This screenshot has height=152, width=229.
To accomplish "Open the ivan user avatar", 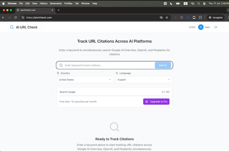I will (201, 27).
